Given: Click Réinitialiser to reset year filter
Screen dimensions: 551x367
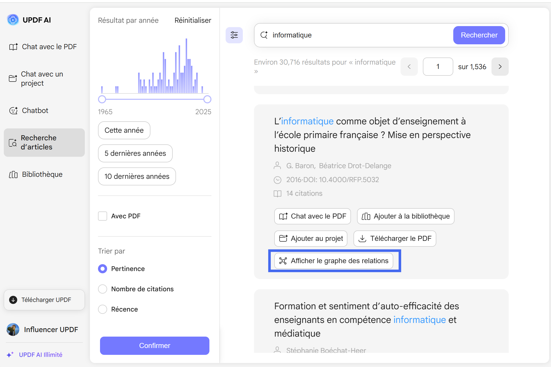Looking at the screenshot, I should point(193,21).
